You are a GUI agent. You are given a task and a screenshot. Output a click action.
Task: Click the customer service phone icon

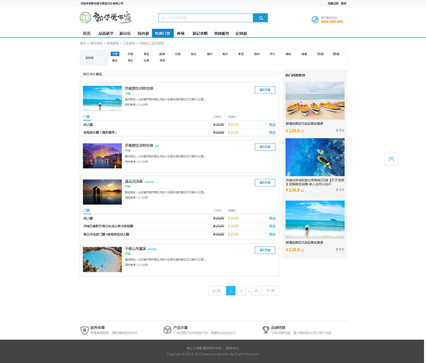pos(315,20)
